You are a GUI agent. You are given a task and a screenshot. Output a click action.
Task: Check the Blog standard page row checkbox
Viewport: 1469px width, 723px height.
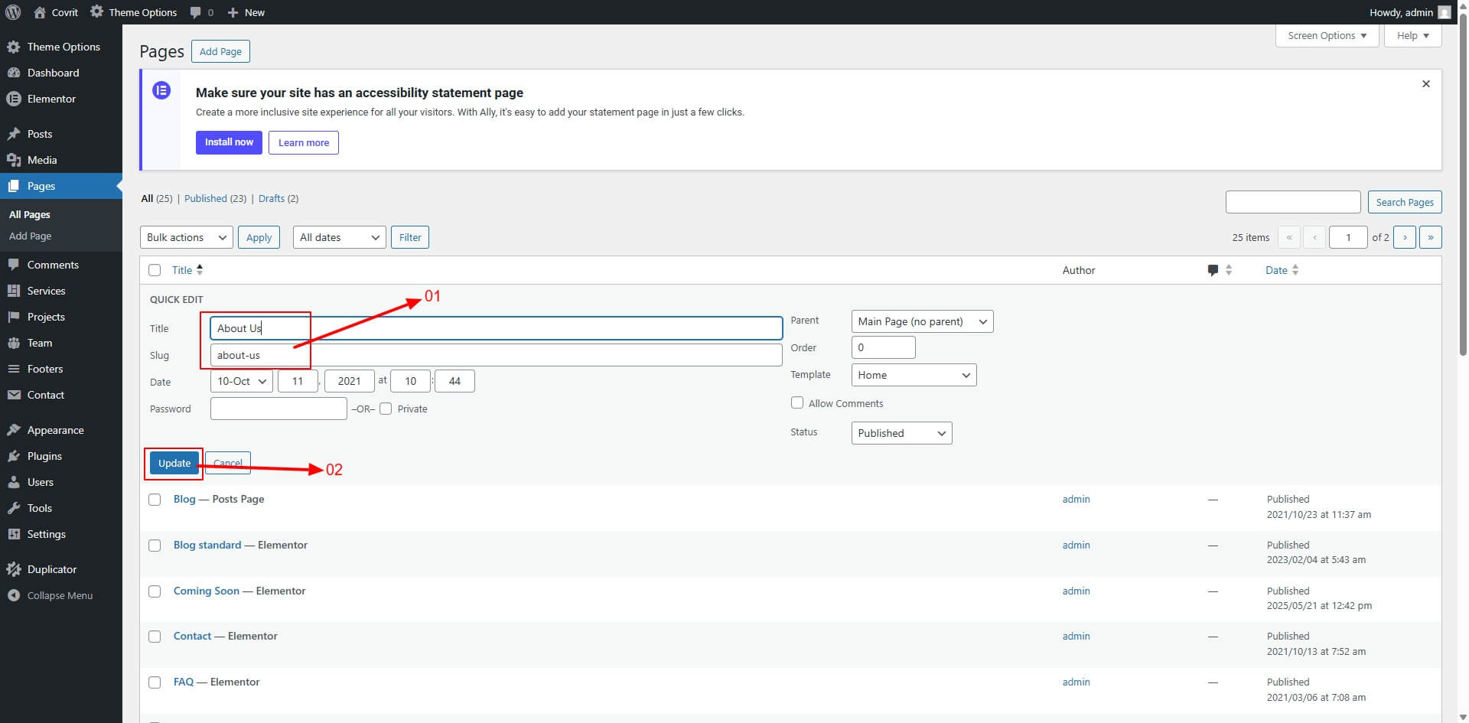(155, 546)
